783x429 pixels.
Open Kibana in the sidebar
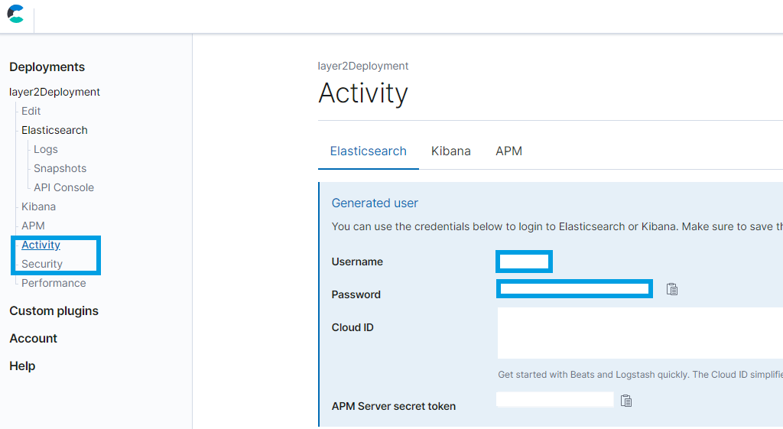38,206
